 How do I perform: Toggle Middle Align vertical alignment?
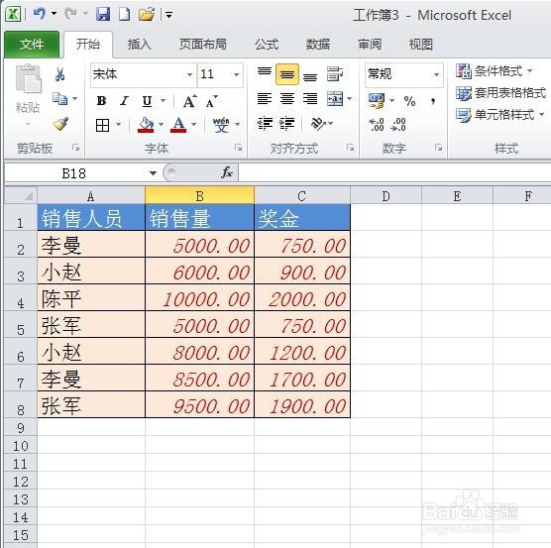click(x=287, y=74)
